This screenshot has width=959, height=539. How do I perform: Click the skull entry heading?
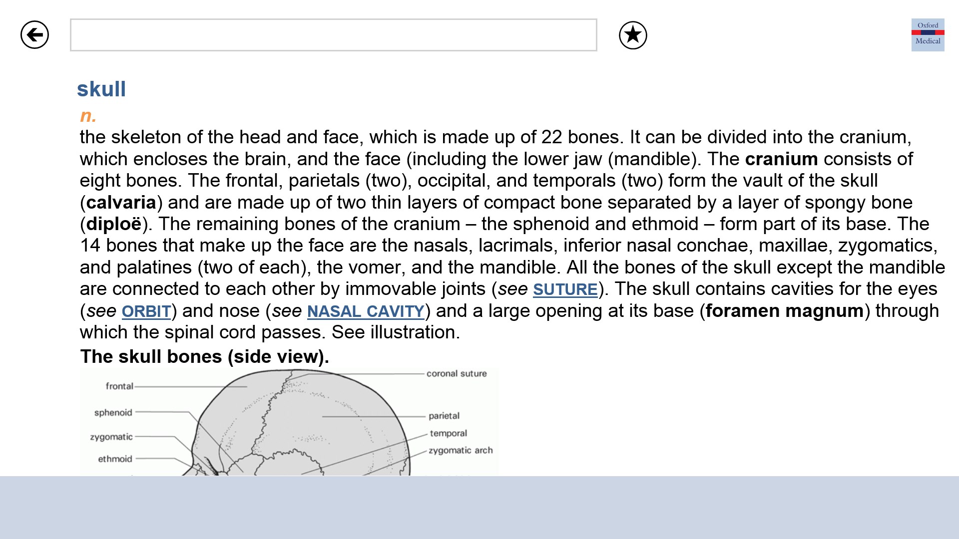coord(101,89)
